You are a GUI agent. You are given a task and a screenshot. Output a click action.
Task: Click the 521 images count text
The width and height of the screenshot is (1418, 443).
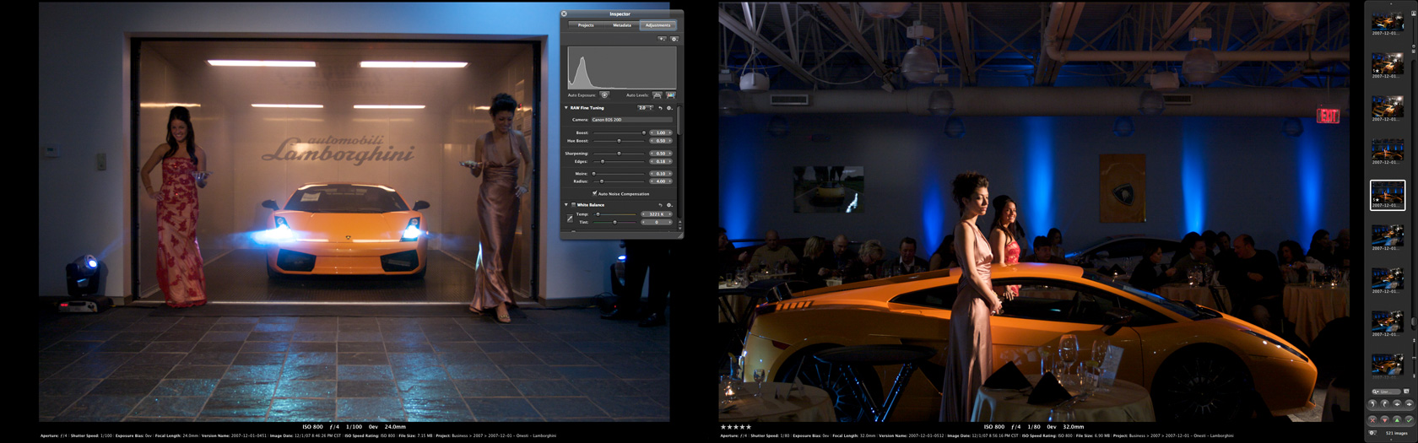(x=1396, y=433)
